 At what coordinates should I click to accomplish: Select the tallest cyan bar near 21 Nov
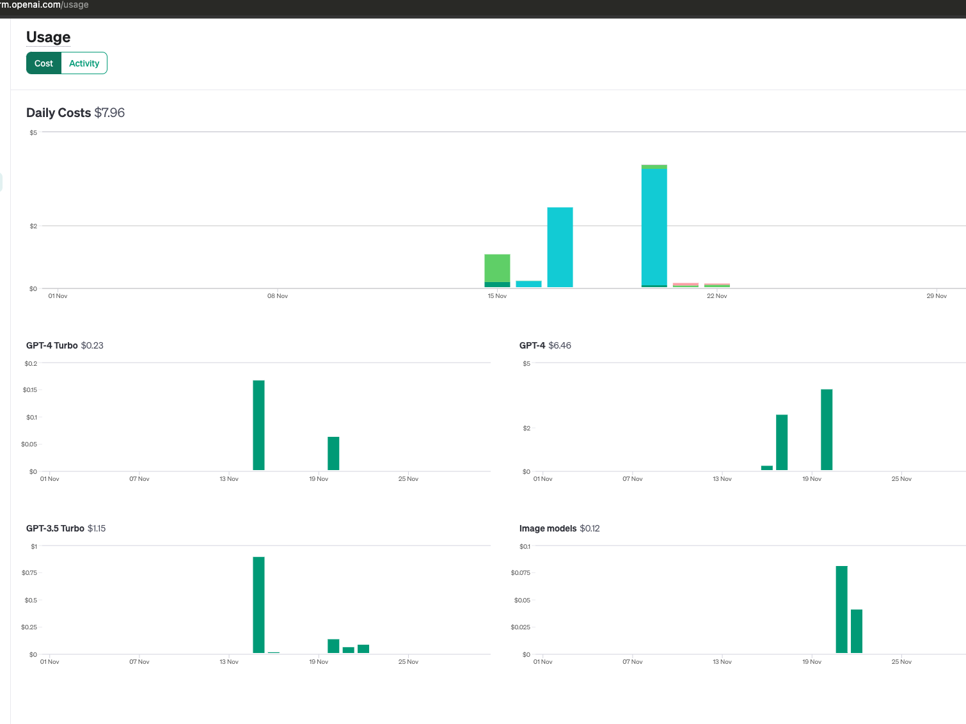click(654, 224)
